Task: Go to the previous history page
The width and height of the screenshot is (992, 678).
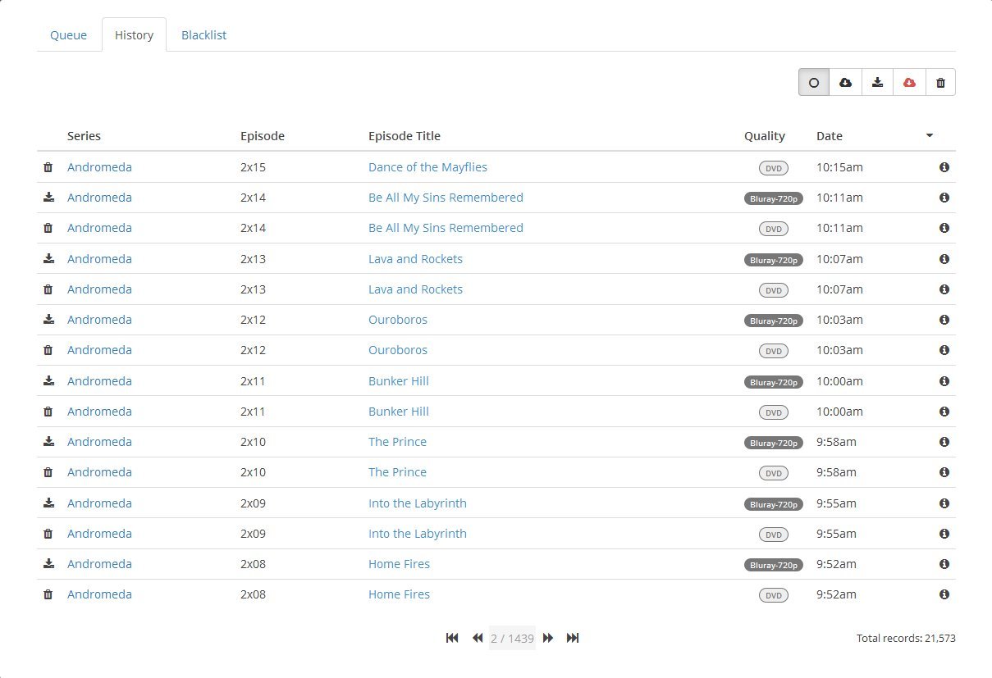Action: tap(477, 638)
